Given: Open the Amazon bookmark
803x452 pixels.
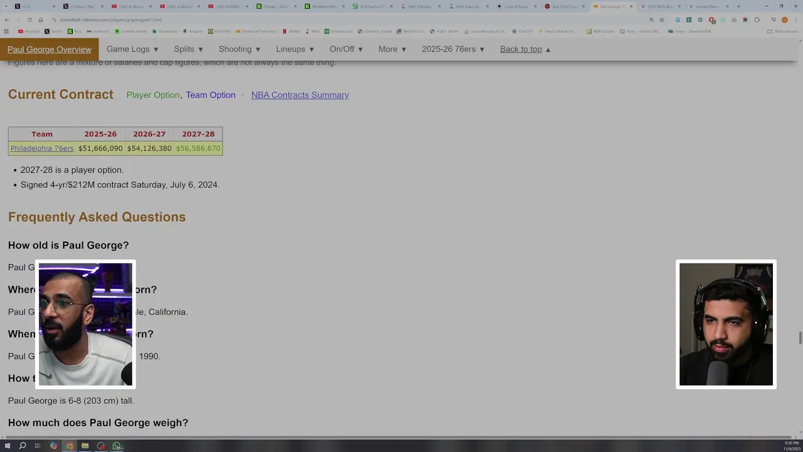Looking at the screenshot, I should click(x=193, y=31).
